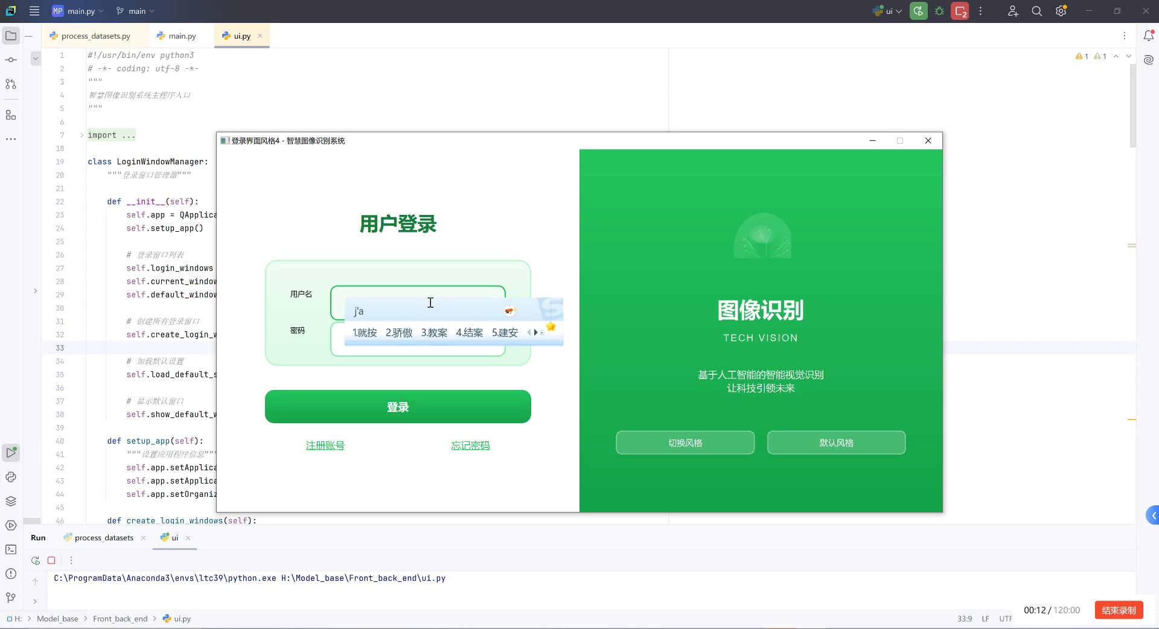Rerun the ui script with circular arrow icon
The image size is (1159, 629).
35,560
